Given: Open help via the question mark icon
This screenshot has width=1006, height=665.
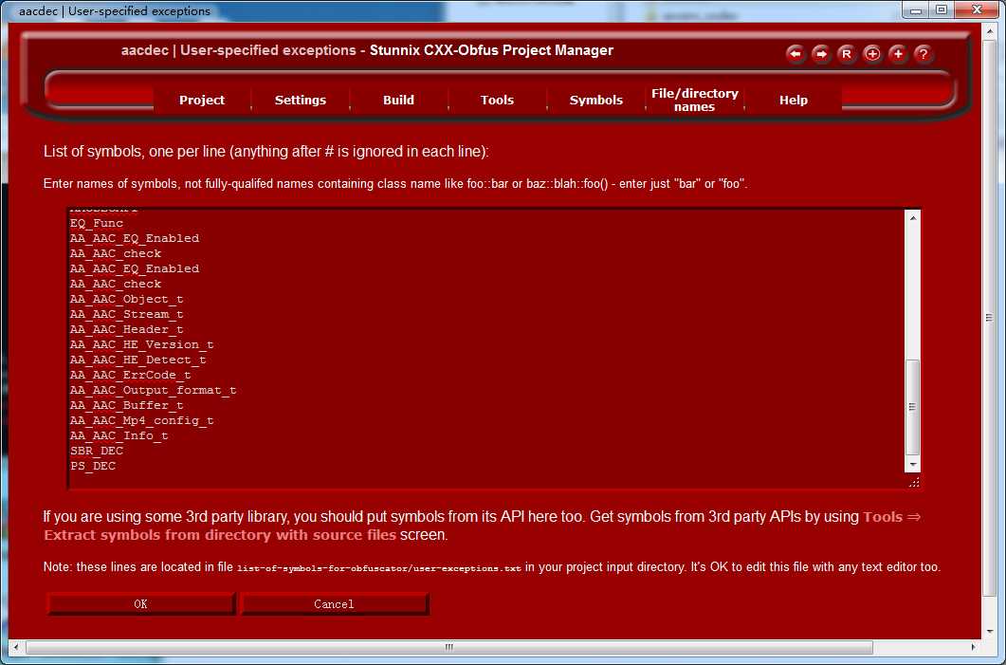Looking at the screenshot, I should click(924, 54).
